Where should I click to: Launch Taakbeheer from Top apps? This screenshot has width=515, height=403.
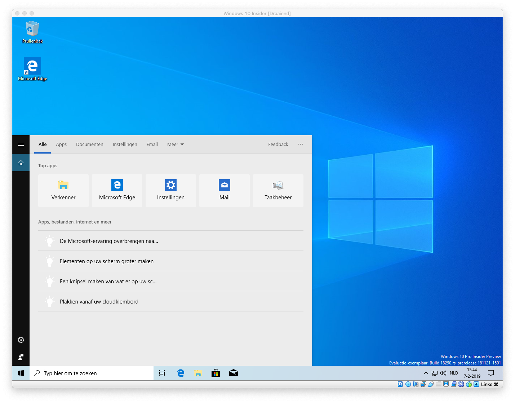(x=278, y=190)
